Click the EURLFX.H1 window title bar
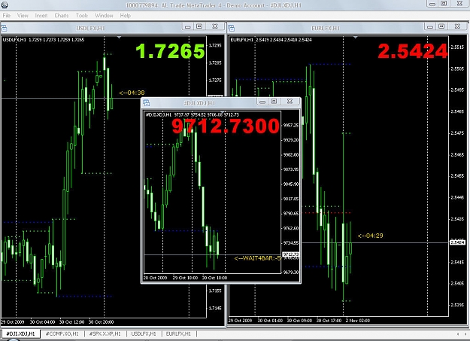The height and width of the screenshot is (341, 470). coord(326,28)
